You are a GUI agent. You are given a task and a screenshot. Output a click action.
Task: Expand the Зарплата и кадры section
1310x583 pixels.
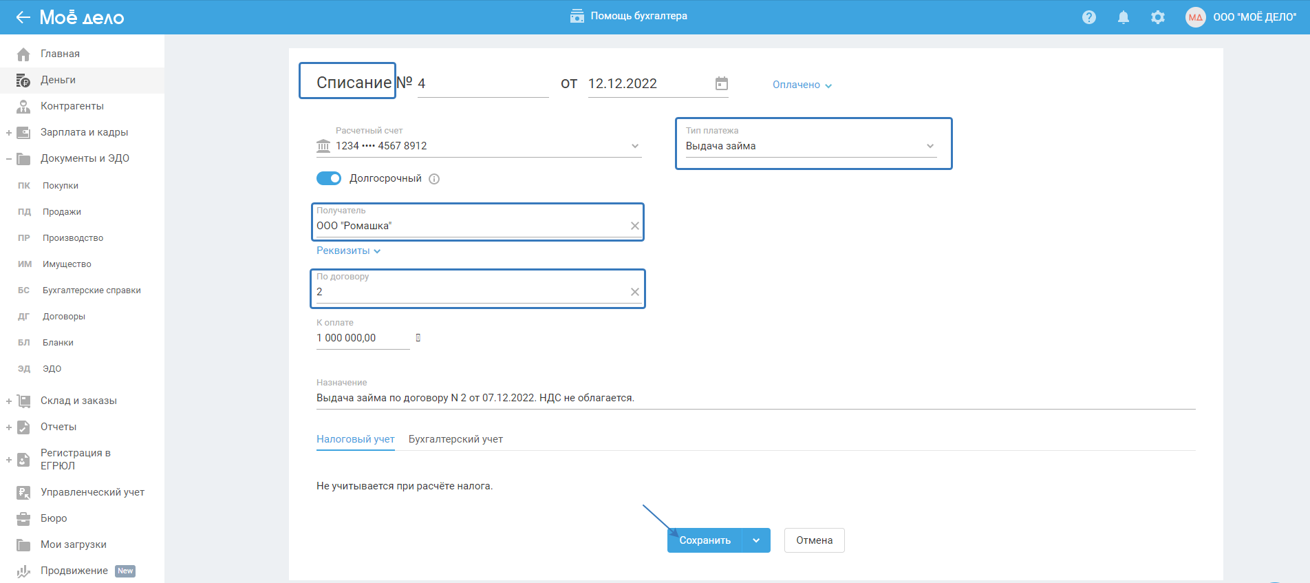(x=9, y=133)
